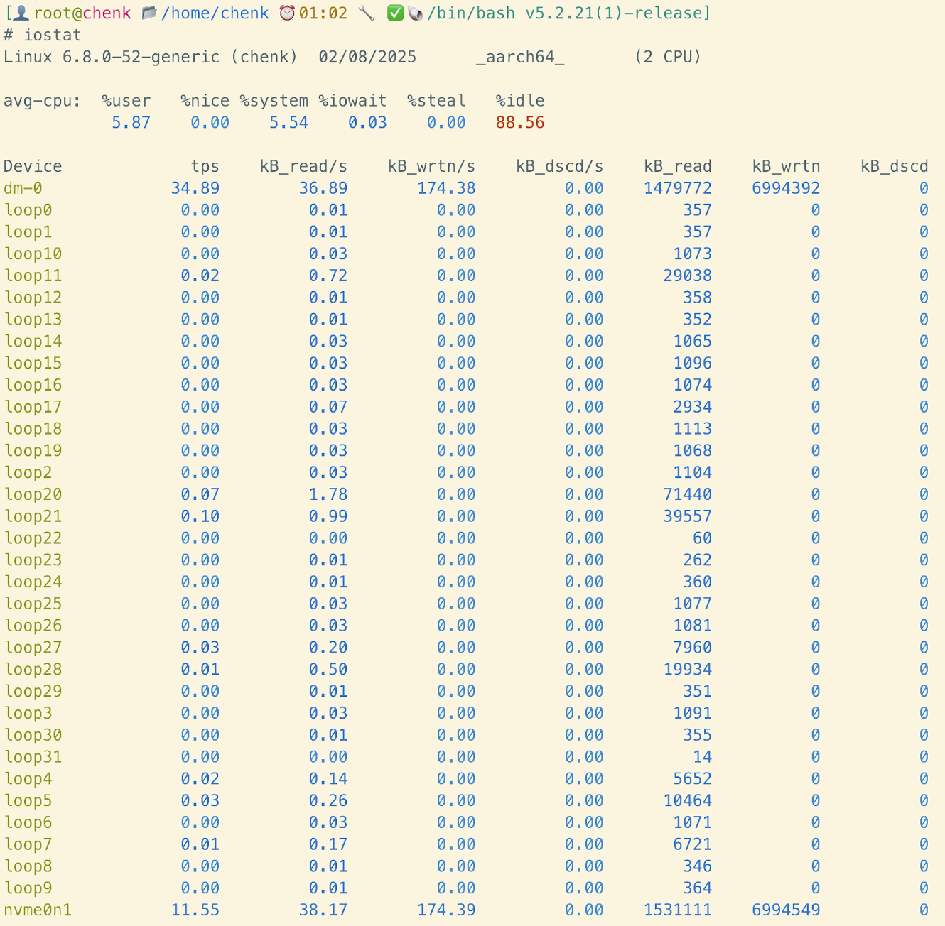
Task: Click the user silhouette icon in prompt
Action: 21,13
